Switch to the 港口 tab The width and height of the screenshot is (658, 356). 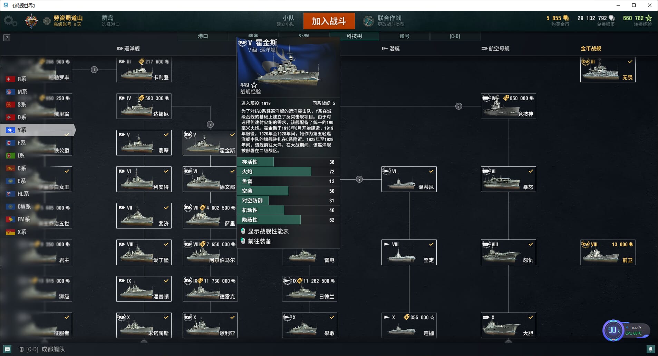(x=203, y=36)
